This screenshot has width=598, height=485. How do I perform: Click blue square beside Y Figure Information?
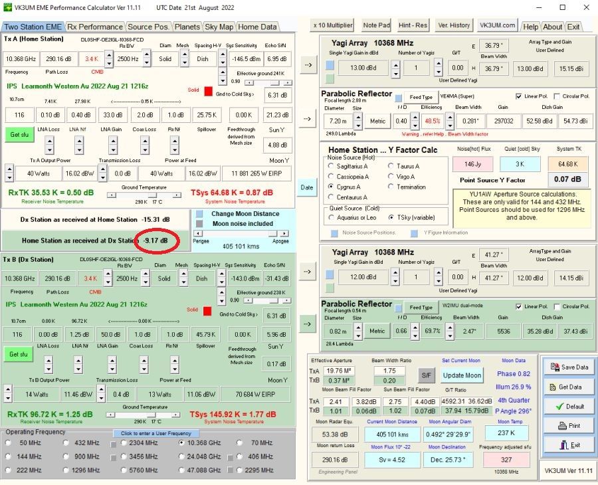pyautogui.click(x=414, y=233)
